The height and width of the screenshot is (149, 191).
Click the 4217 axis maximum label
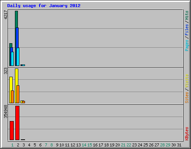pos(6,15)
